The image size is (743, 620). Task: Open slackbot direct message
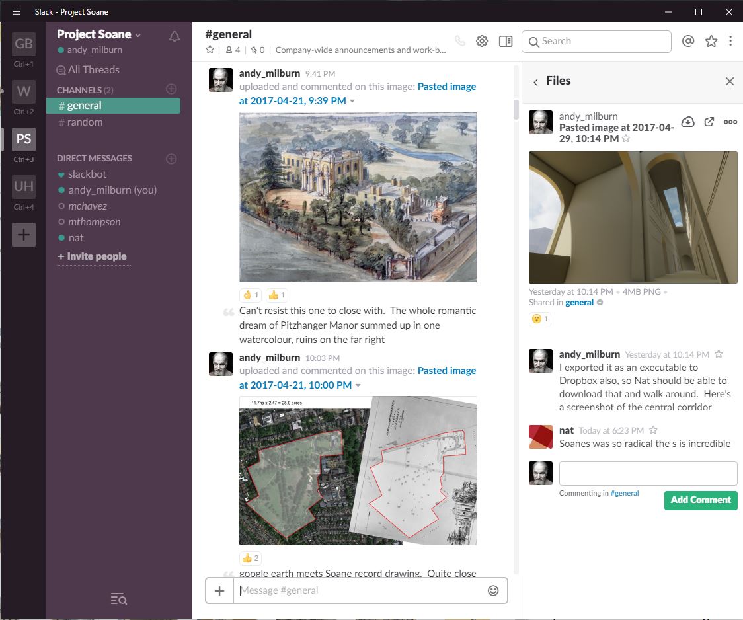point(82,174)
